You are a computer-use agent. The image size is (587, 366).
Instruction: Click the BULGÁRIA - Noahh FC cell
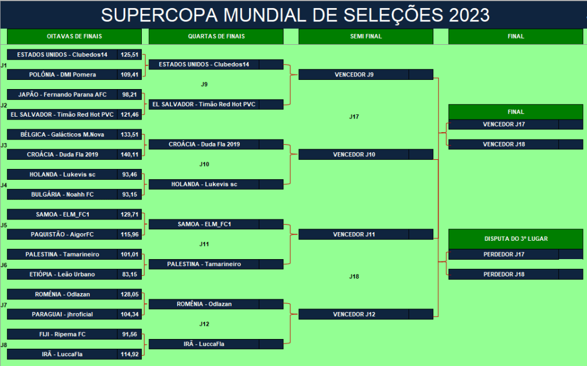[x=63, y=194]
